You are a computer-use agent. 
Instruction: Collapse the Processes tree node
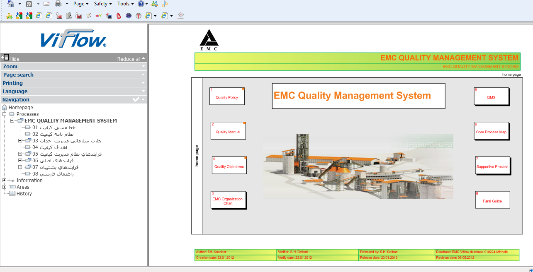(x=5, y=114)
